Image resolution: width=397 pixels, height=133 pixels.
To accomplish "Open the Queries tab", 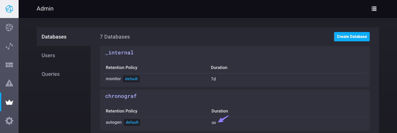I will 51,74.
